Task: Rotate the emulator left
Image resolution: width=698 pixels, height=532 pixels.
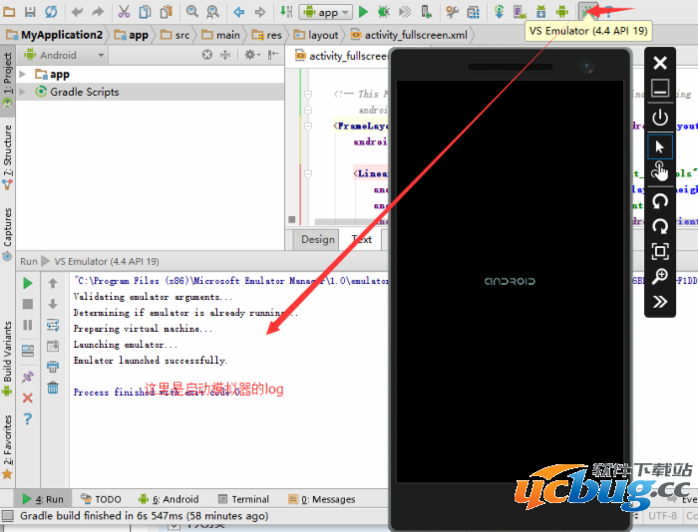Action: [x=659, y=200]
